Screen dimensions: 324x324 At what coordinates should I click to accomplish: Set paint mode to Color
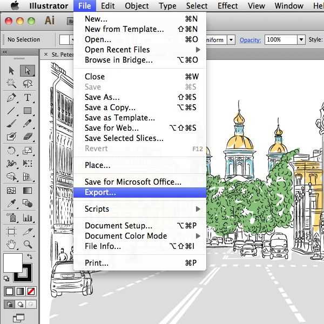click(10, 291)
